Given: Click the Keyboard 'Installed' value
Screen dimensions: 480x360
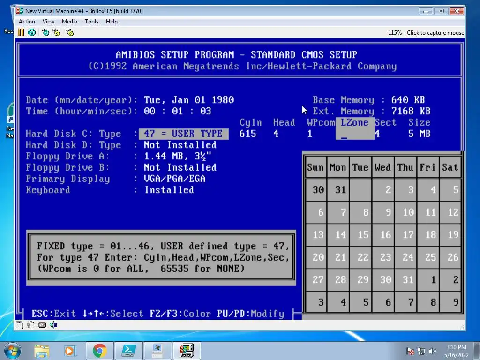Looking at the screenshot, I should pyautogui.click(x=169, y=190).
